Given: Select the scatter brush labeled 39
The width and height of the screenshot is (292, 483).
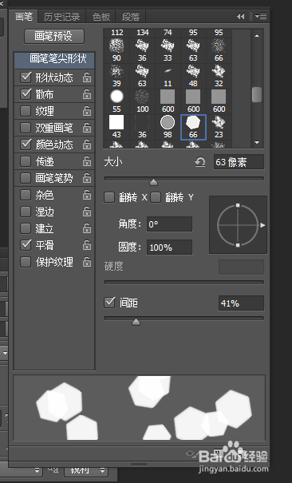Looking at the screenshot, I should tap(116, 76).
